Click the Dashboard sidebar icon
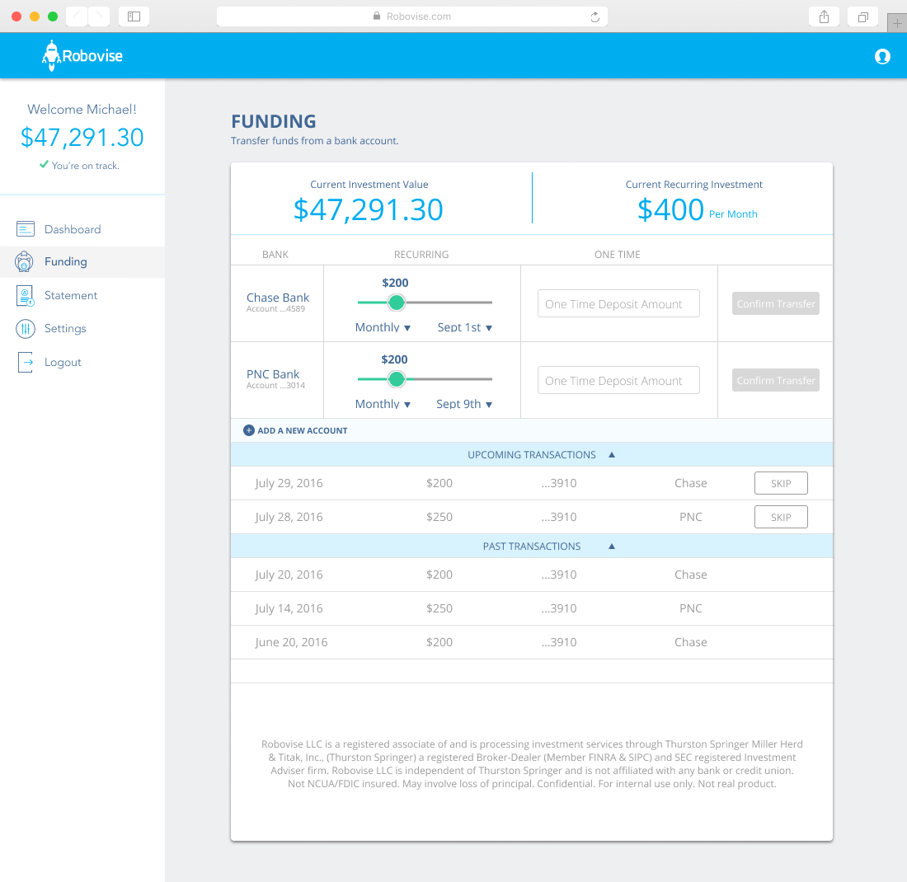907x882 pixels. (x=26, y=229)
